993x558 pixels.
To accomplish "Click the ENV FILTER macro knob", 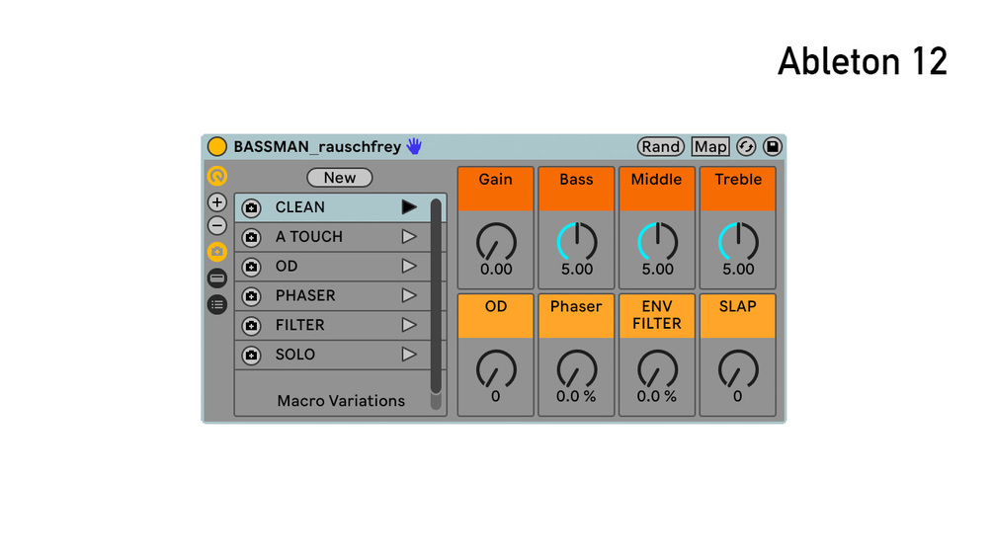I will click(x=657, y=369).
